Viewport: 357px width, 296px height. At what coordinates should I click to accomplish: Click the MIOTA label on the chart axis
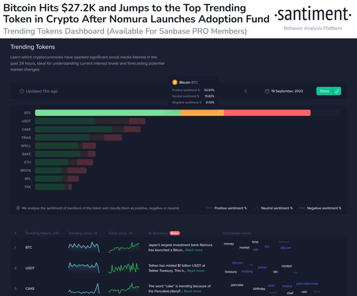(x=25, y=170)
